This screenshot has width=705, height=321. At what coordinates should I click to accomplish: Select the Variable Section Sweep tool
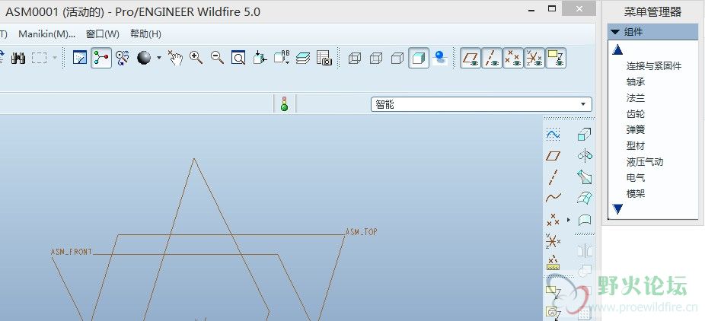click(585, 177)
